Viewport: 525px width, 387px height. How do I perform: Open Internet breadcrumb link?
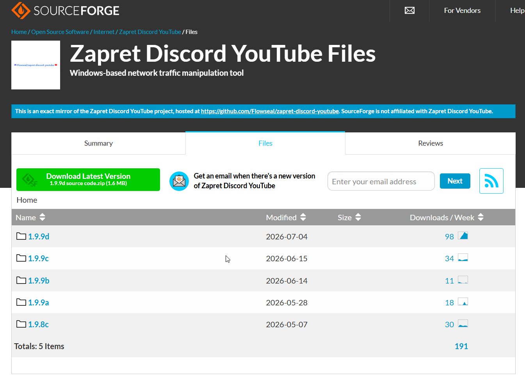pyautogui.click(x=104, y=32)
